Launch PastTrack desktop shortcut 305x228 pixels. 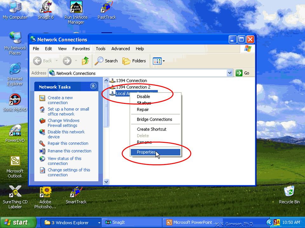pyautogui.click(x=107, y=10)
